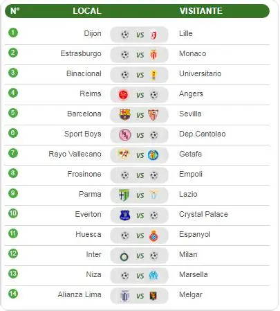The image size is (280, 311).
Task: Click match number 12 green badge
Action: coord(13,254)
